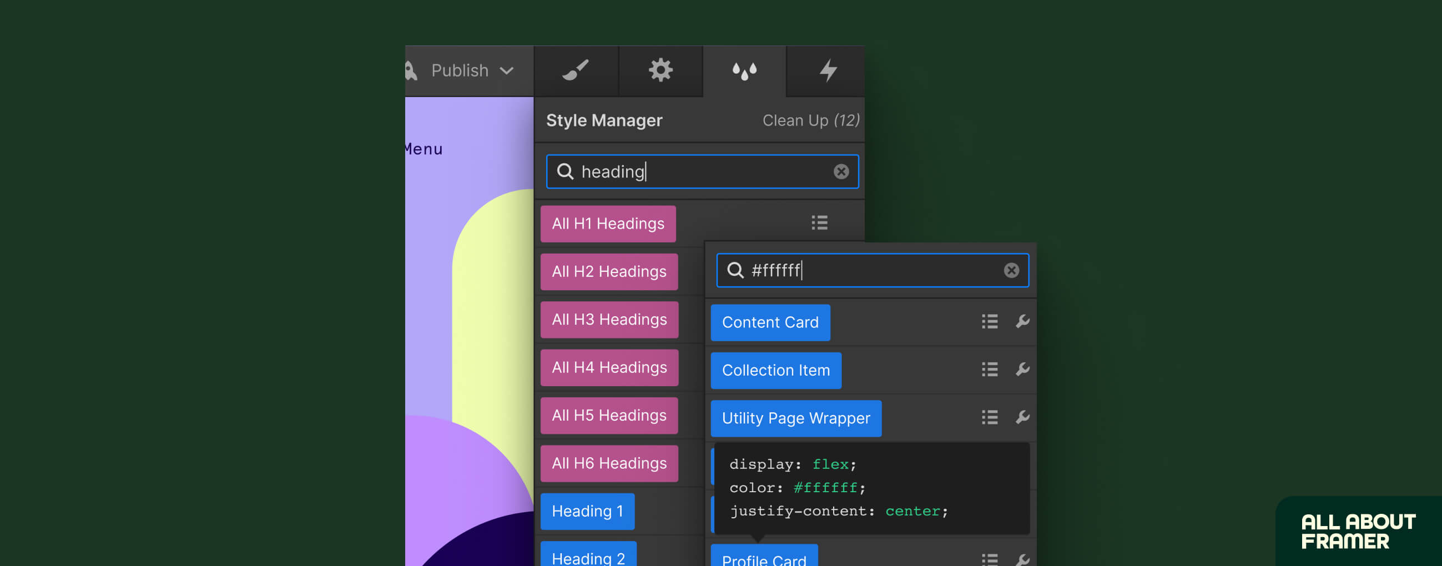Image resolution: width=1442 pixels, height=566 pixels.
Task: Clear the #ffffff search query
Action: pyautogui.click(x=1011, y=270)
